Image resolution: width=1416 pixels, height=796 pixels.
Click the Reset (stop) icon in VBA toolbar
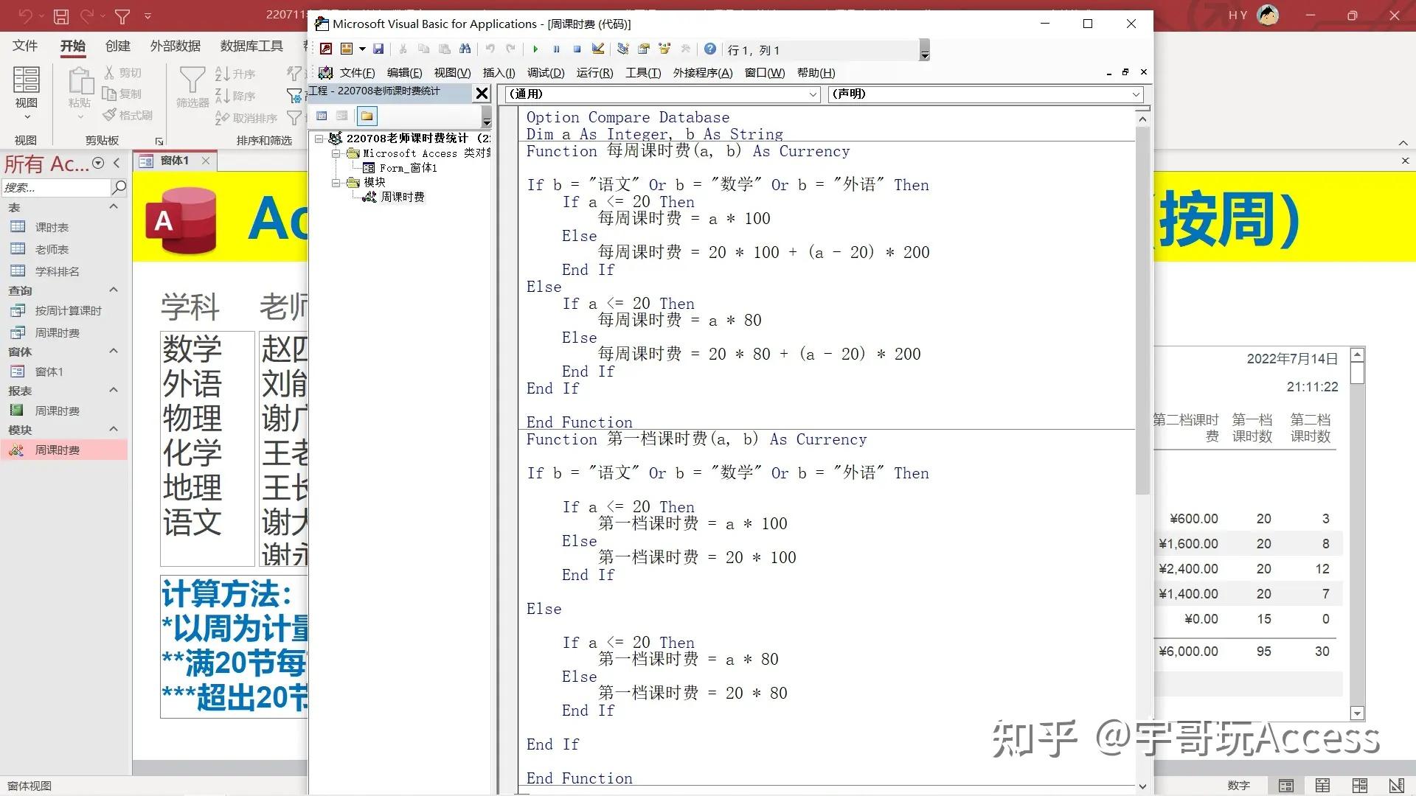577,49
